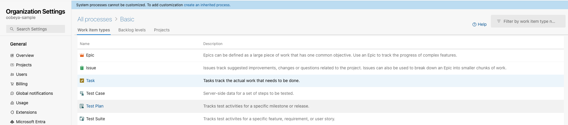Click the Test Case row icon
The height and width of the screenshot is (125, 568).
point(82,93)
